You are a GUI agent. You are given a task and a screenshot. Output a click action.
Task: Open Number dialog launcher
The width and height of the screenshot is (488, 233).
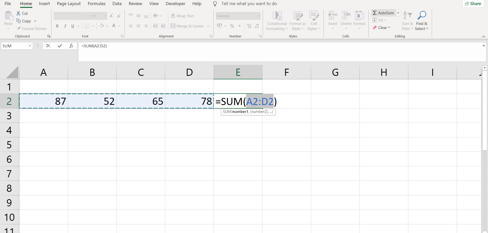(x=260, y=36)
